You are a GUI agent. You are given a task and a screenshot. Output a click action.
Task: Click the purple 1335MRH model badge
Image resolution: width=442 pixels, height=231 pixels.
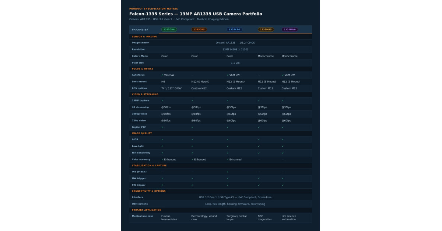290,29
